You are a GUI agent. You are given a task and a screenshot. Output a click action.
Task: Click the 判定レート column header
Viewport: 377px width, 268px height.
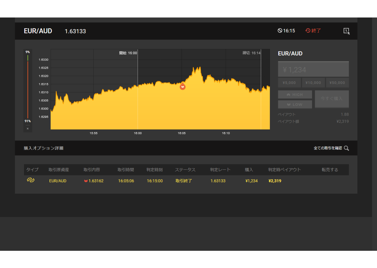(220, 170)
